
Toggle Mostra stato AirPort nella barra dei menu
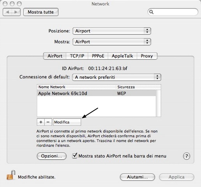point(75,156)
